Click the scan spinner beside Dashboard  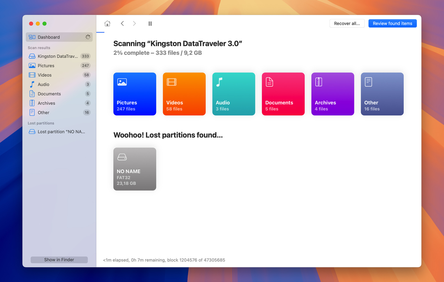88,37
